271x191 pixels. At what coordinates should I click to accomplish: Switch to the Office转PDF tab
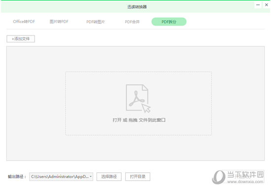[x=24, y=22]
